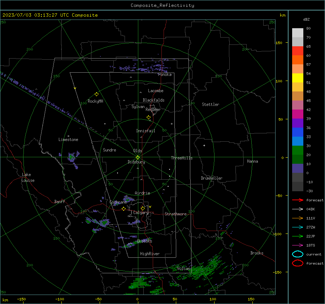Click the Drumheller city label
Viewport: 325px width, 304px height.
212,178
